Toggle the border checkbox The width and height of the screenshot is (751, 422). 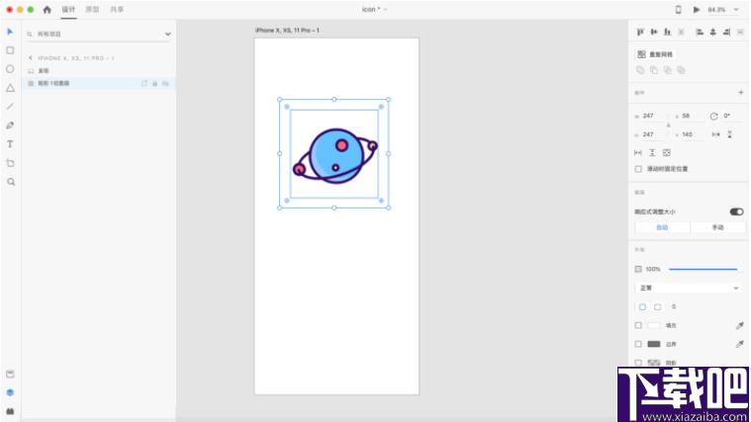pos(638,344)
